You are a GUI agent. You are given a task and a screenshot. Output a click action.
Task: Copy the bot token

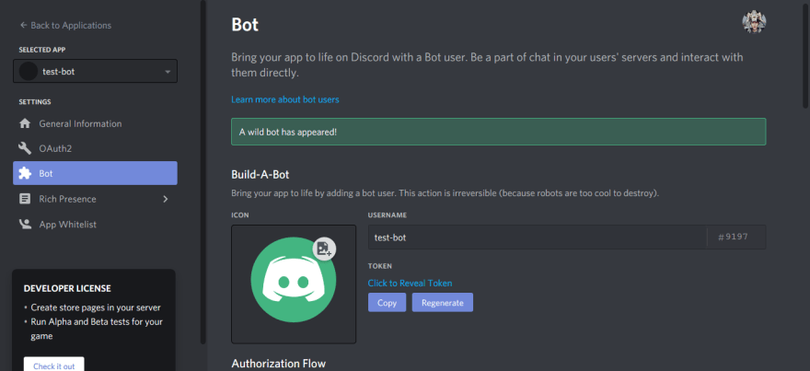coord(387,303)
